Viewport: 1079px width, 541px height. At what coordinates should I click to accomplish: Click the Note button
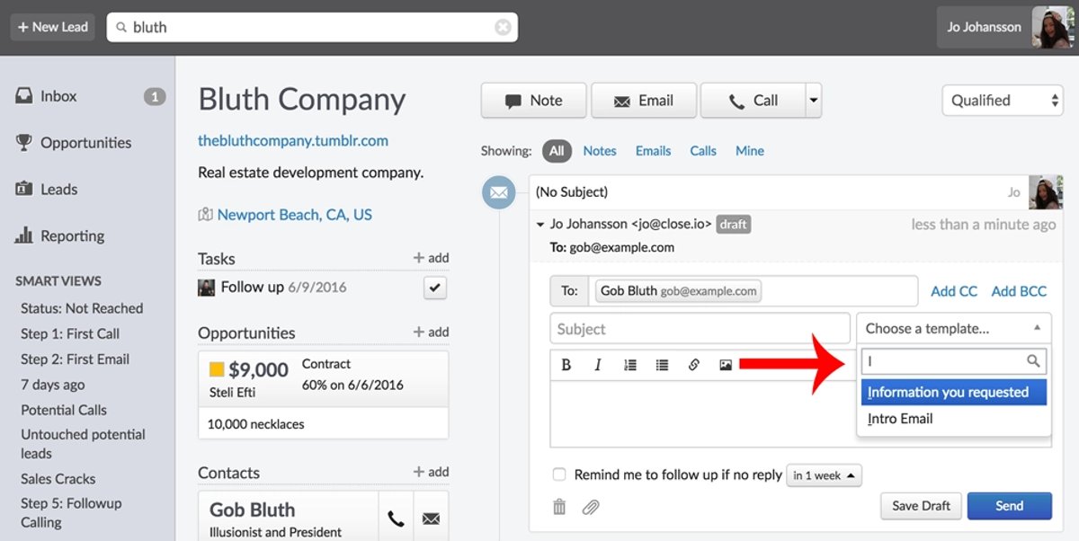534,101
